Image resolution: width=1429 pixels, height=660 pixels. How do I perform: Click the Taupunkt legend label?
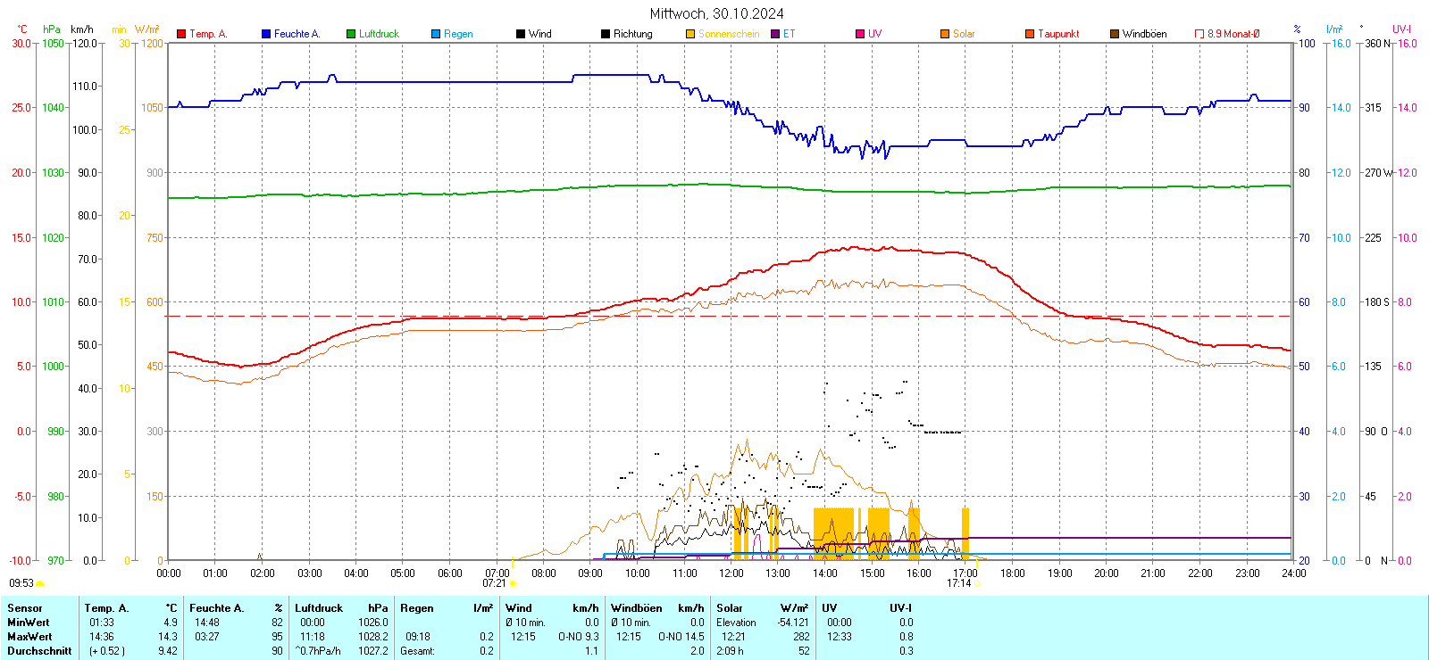click(1058, 34)
